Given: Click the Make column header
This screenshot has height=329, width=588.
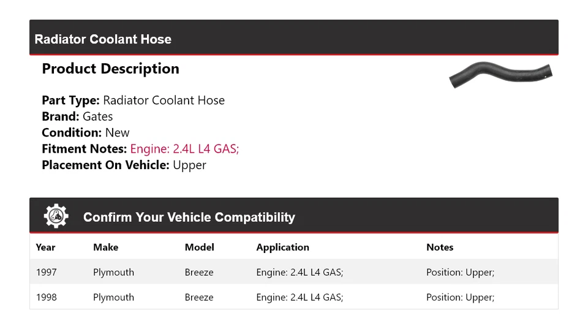Looking at the screenshot, I should point(105,248).
